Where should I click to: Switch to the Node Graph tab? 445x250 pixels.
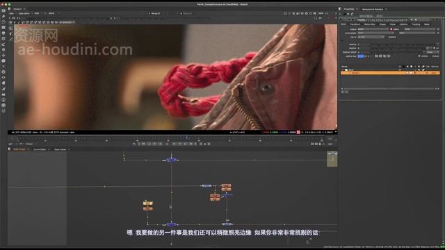pos(19,149)
